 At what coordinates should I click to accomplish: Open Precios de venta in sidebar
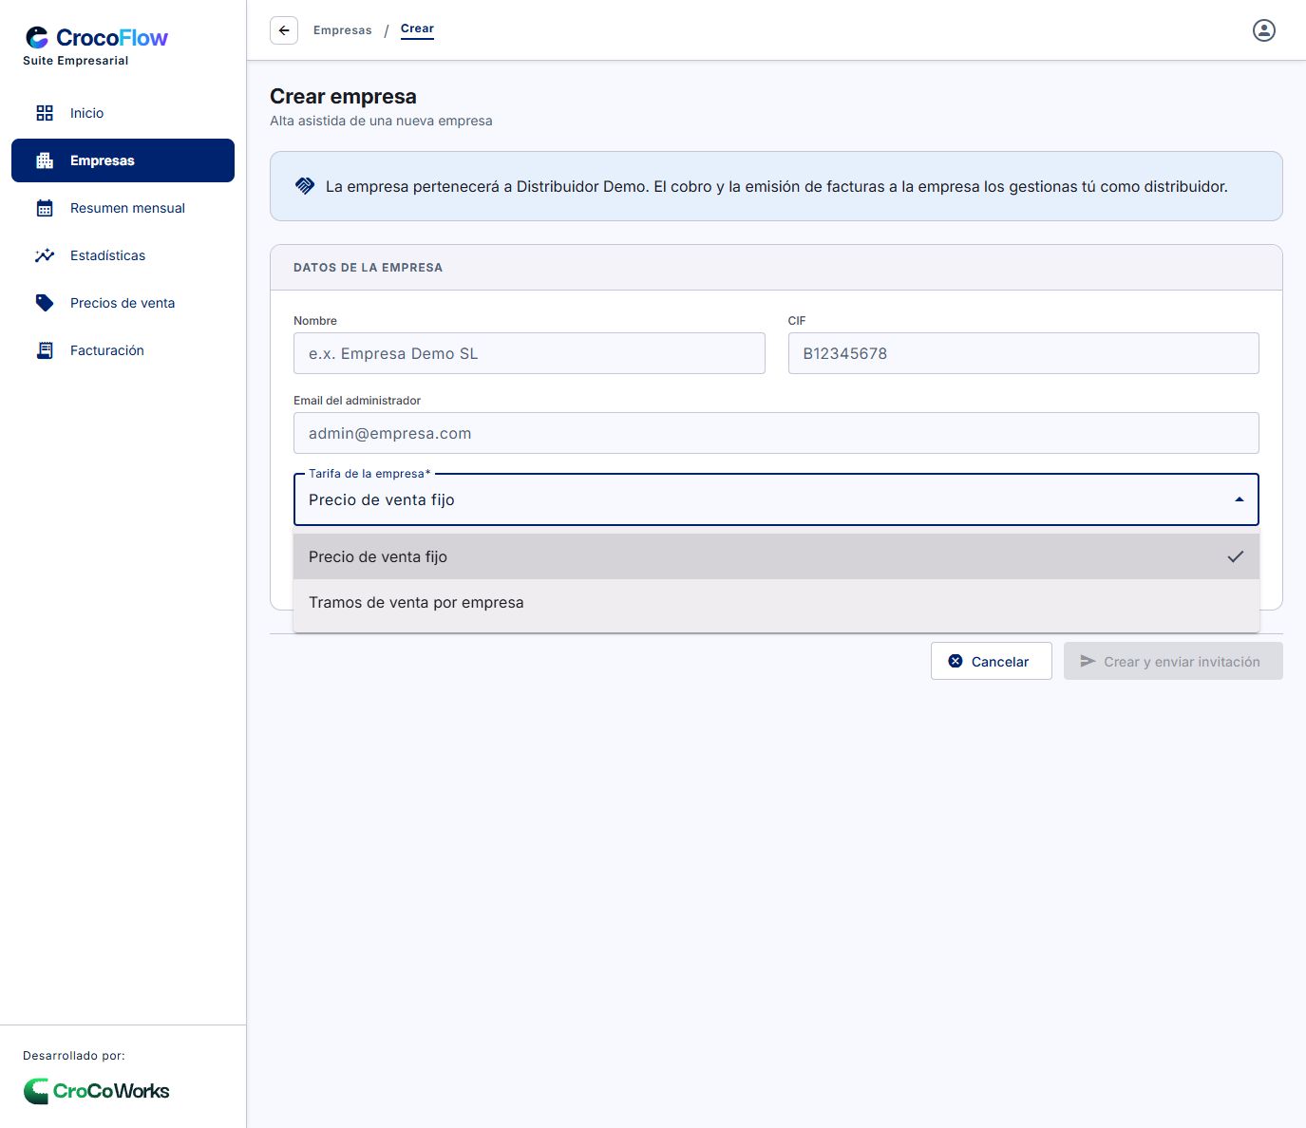(x=123, y=303)
